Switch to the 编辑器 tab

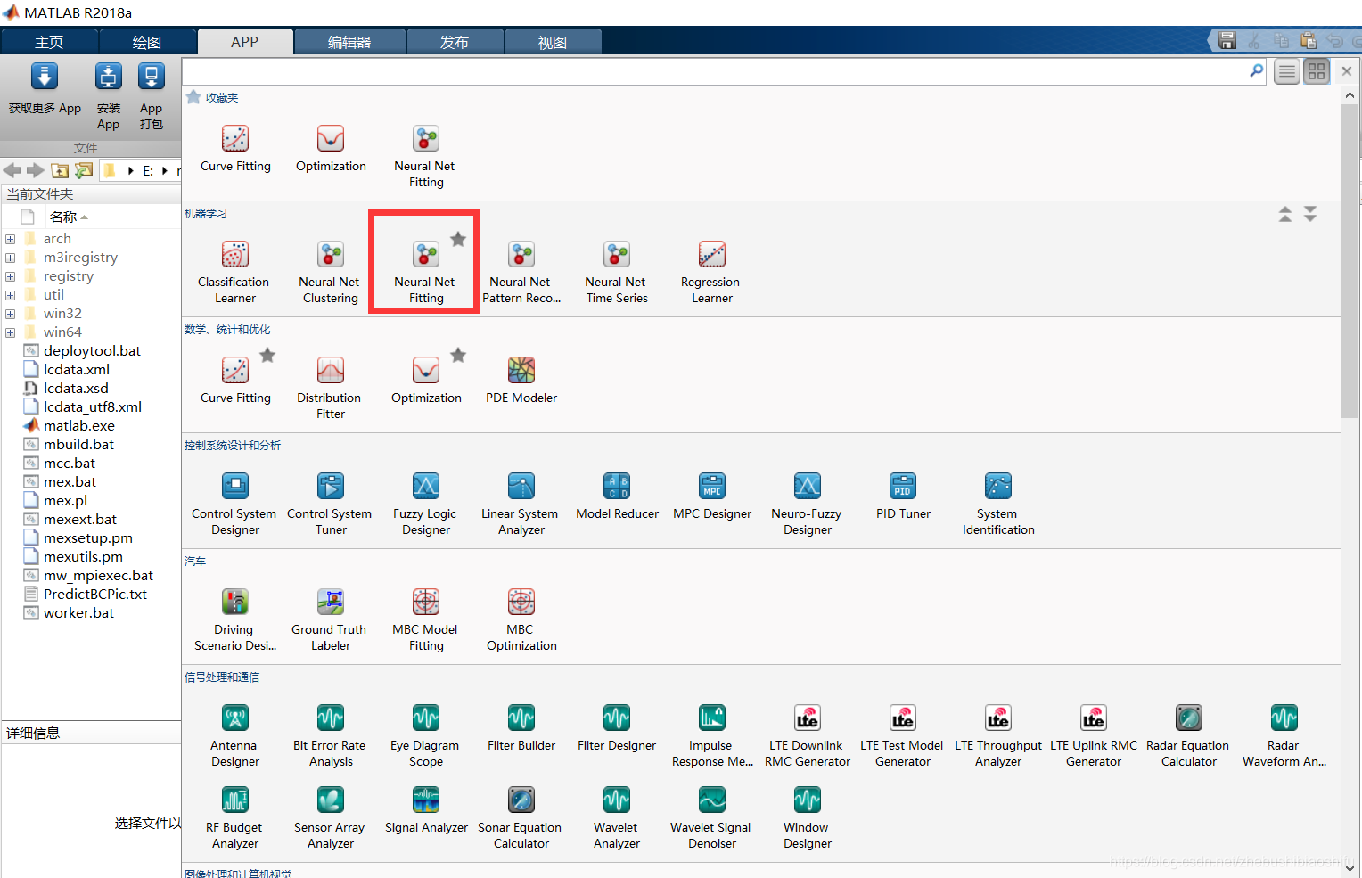click(x=350, y=42)
